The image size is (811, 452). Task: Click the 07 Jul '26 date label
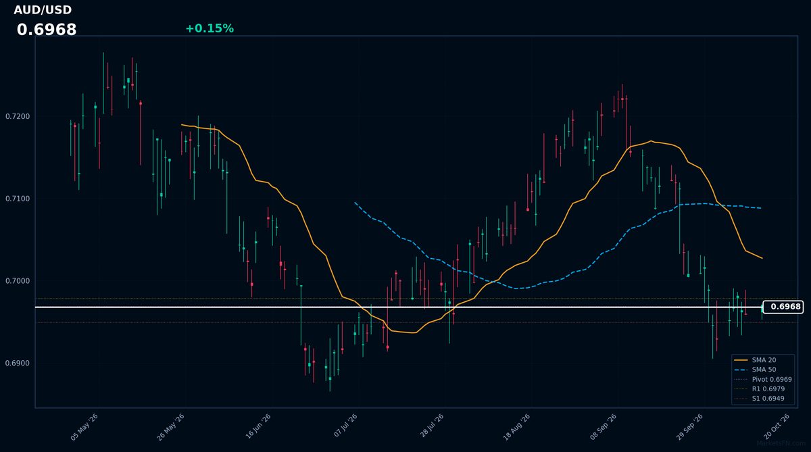tap(344, 427)
